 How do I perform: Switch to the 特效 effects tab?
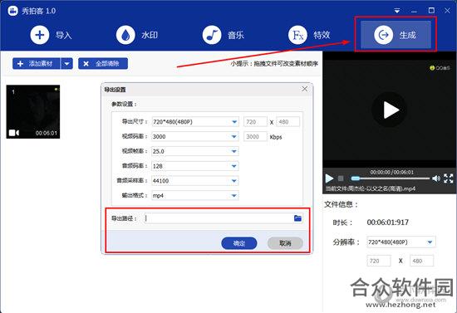click(x=309, y=35)
